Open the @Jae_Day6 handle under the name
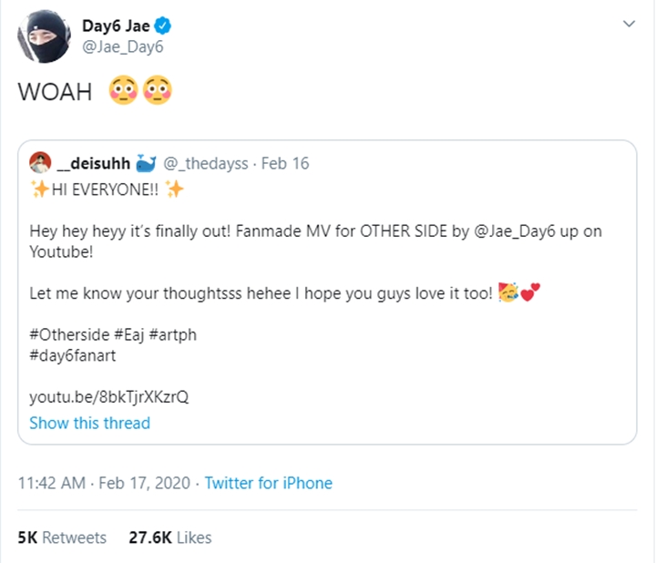The image size is (656, 563). coord(122,46)
